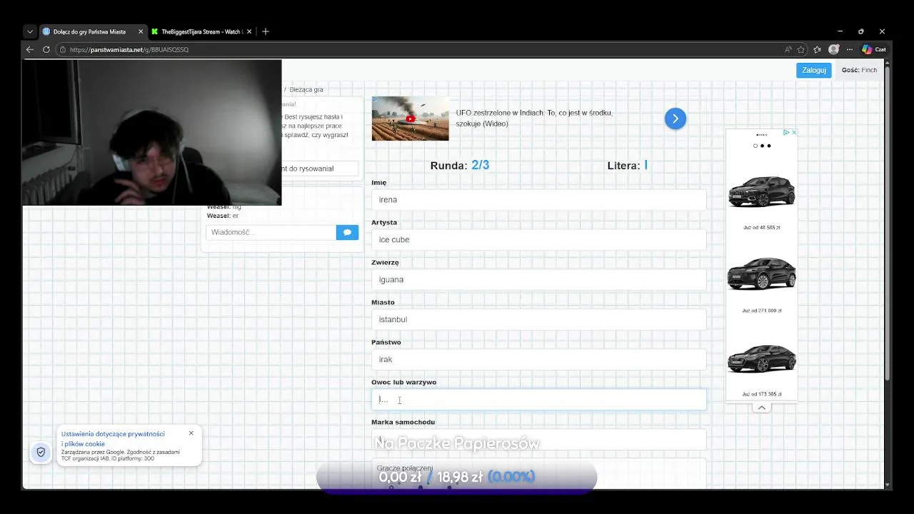
Task: Close the cookie privacy settings popup
Action: click(191, 433)
